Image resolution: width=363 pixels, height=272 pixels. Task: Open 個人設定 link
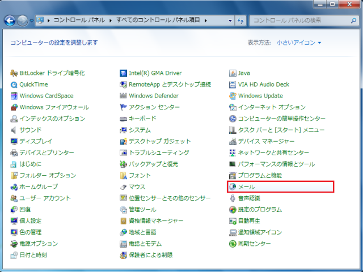pos(30,221)
